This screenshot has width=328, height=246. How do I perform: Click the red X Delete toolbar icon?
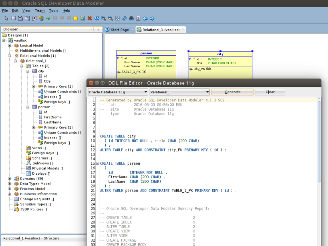(x=90, y=18)
